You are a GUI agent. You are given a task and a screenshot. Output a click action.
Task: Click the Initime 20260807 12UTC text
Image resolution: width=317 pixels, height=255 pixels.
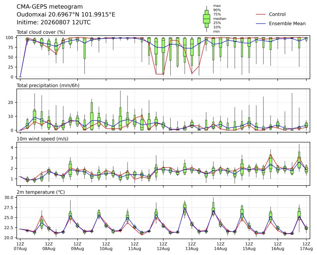[x=54, y=22]
